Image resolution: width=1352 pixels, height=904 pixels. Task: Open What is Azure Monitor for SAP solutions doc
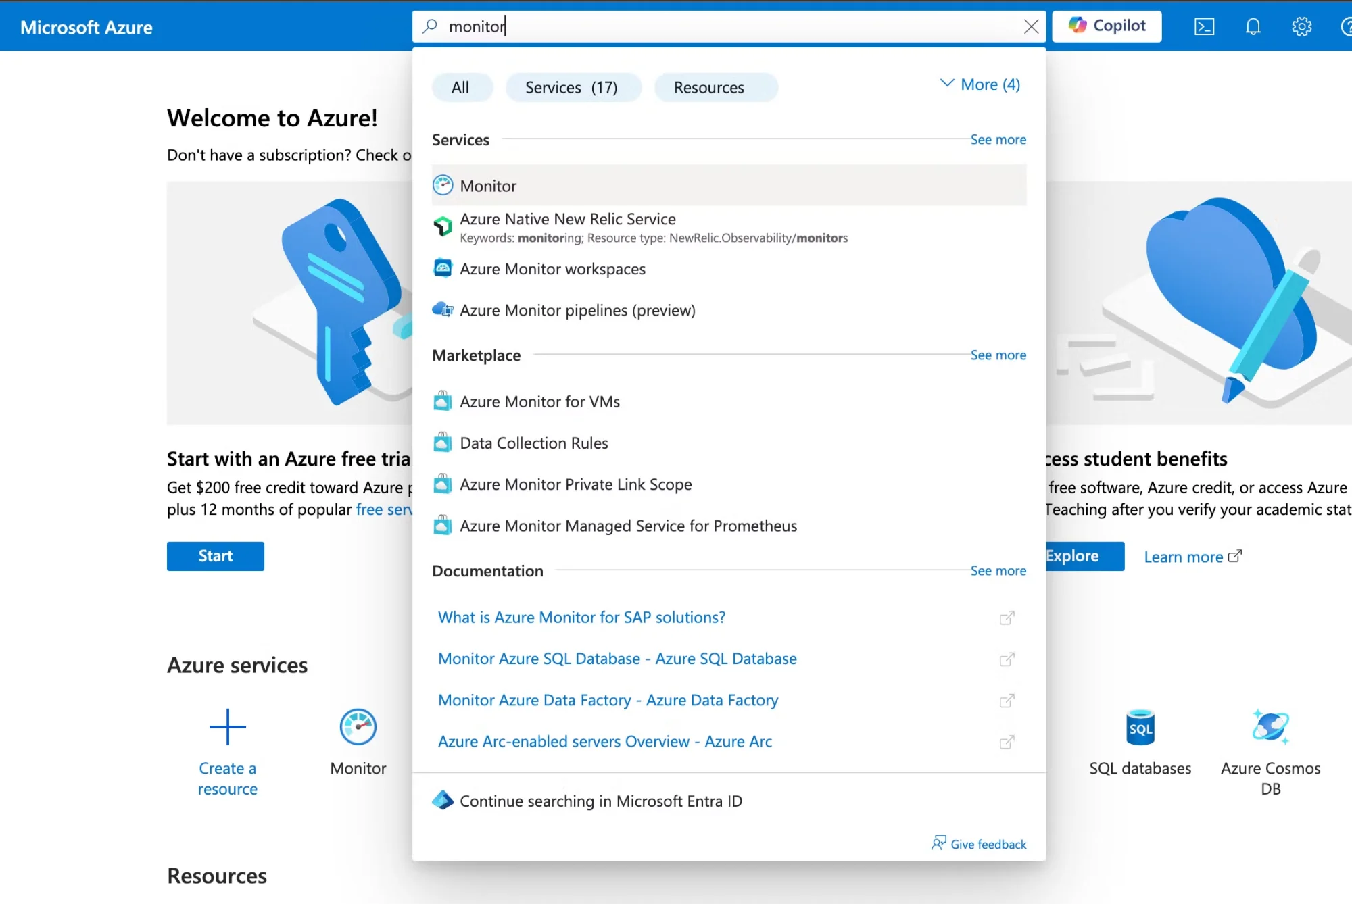coord(581,617)
